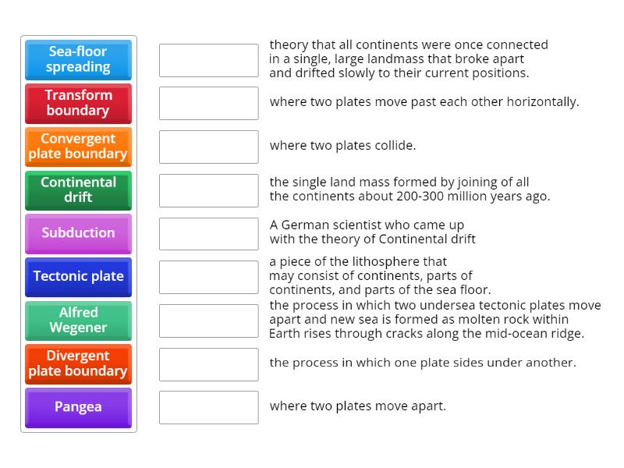The height and width of the screenshot is (468, 624).
Task: Pick the Continental drift tile
Action: click(x=78, y=190)
